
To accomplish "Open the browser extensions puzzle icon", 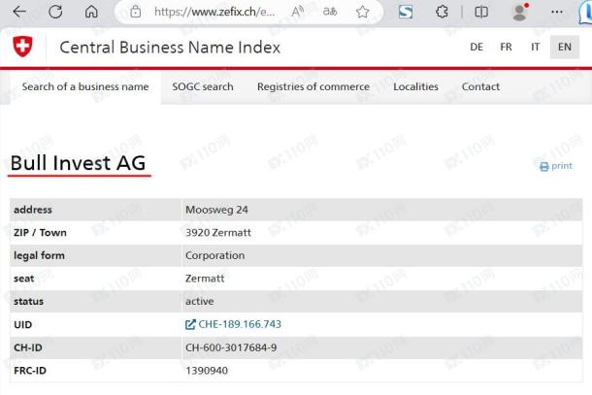I will click(442, 12).
